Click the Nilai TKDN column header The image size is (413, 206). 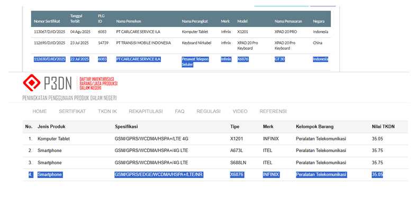tap(383, 127)
